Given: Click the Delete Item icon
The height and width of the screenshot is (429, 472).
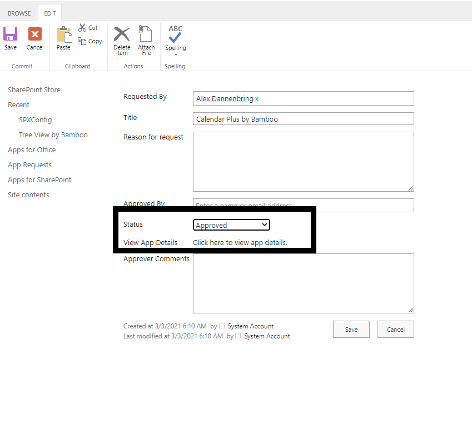Looking at the screenshot, I should (x=122, y=34).
